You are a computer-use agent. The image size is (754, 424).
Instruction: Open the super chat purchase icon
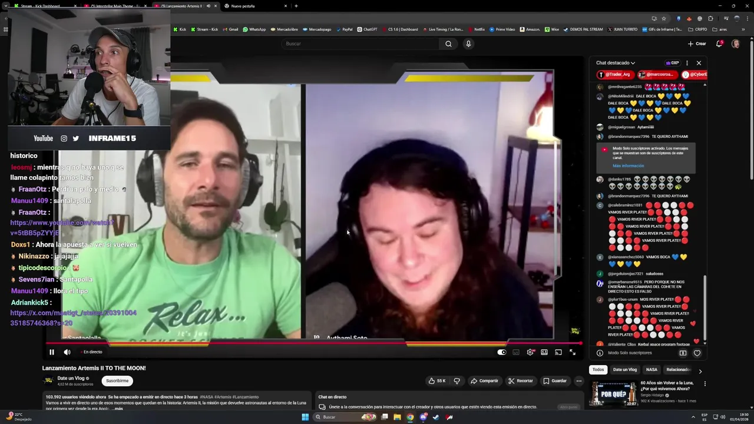coord(683,353)
